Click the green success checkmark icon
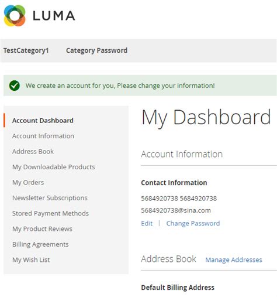Image resolution: width=277 pixels, height=297 pixels. (15, 86)
